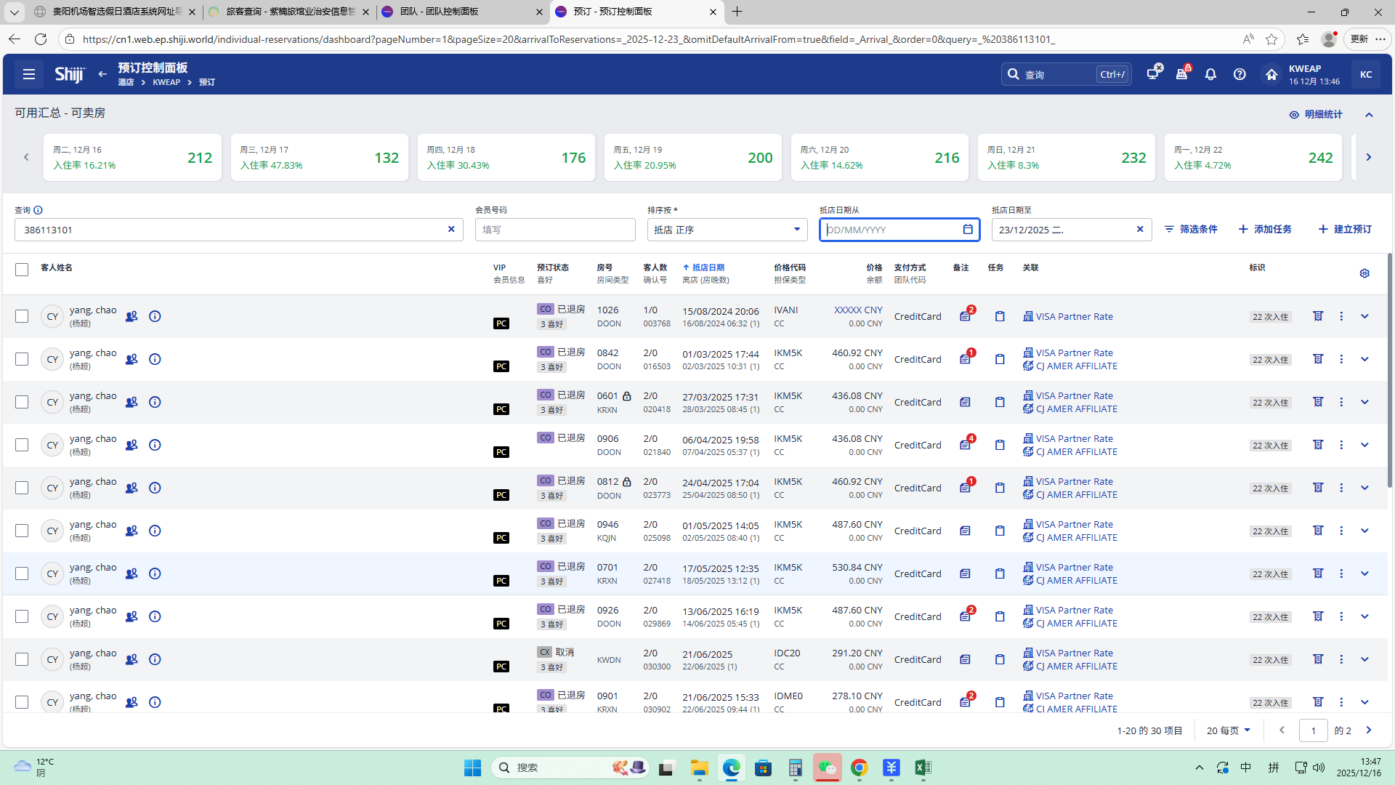Click the home icon in header
Viewport: 1395px width, 785px height.
tap(1271, 74)
